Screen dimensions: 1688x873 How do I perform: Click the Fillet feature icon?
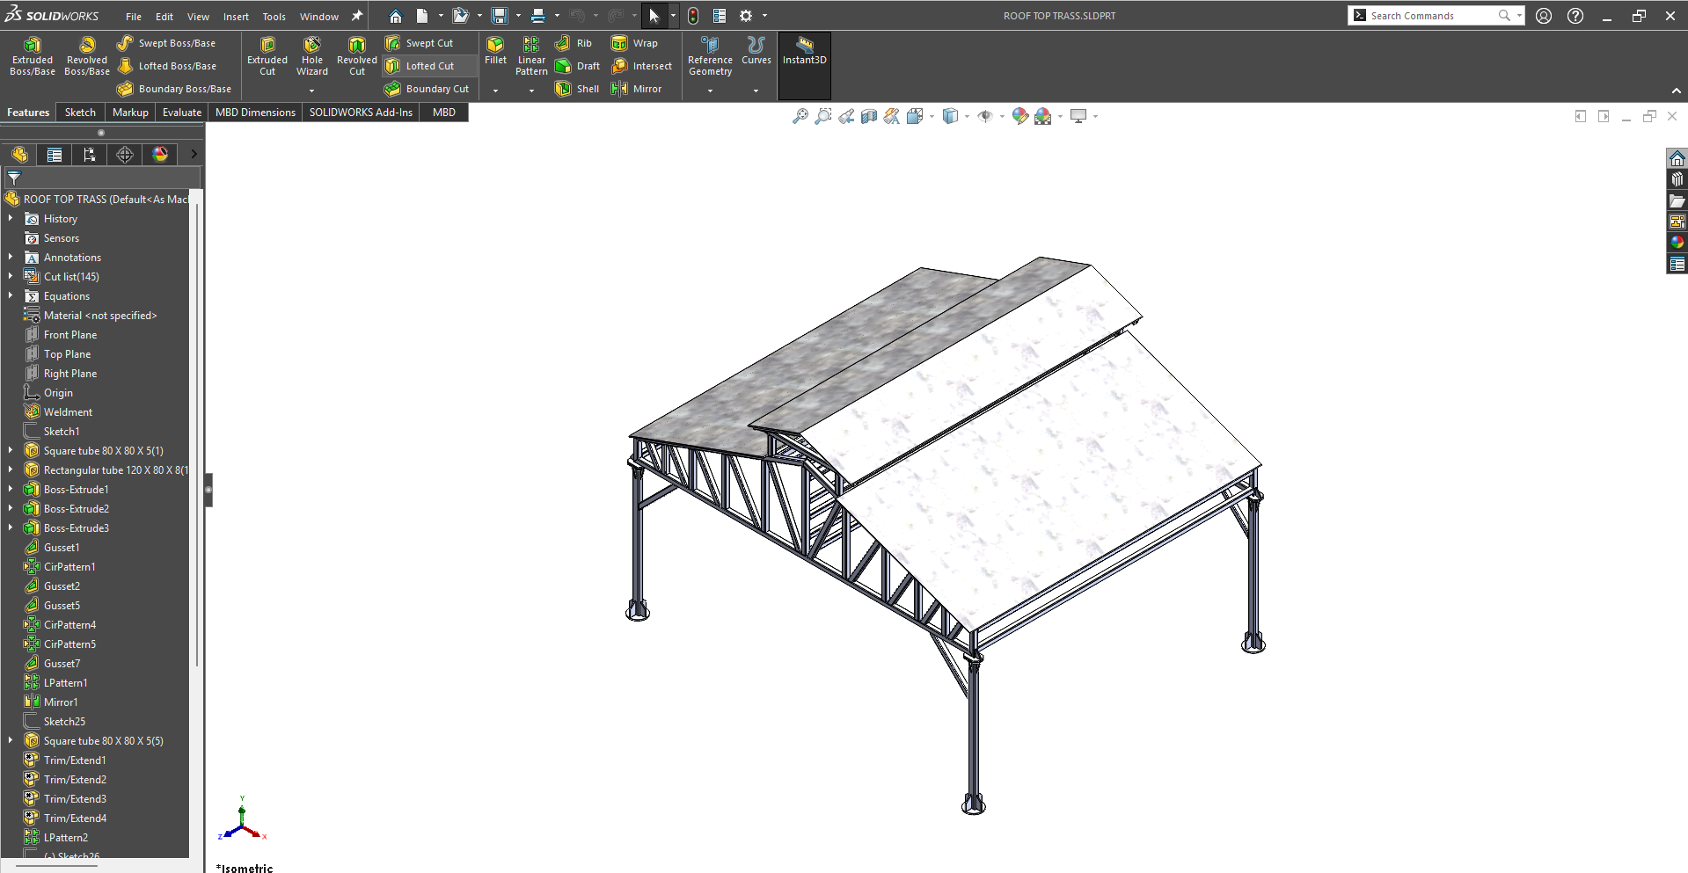click(495, 50)
